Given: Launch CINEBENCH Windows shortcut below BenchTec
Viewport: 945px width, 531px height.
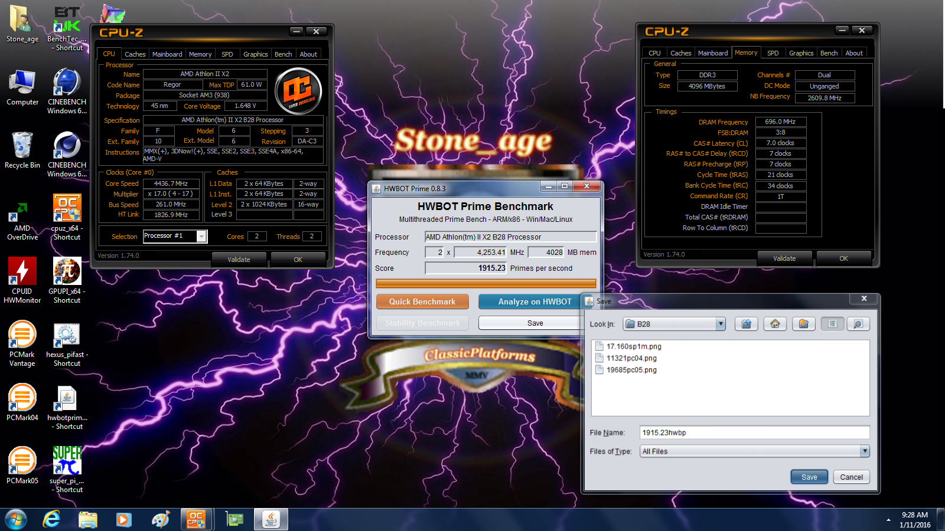Looking at the screenshot, I should (x=67, y=91).
